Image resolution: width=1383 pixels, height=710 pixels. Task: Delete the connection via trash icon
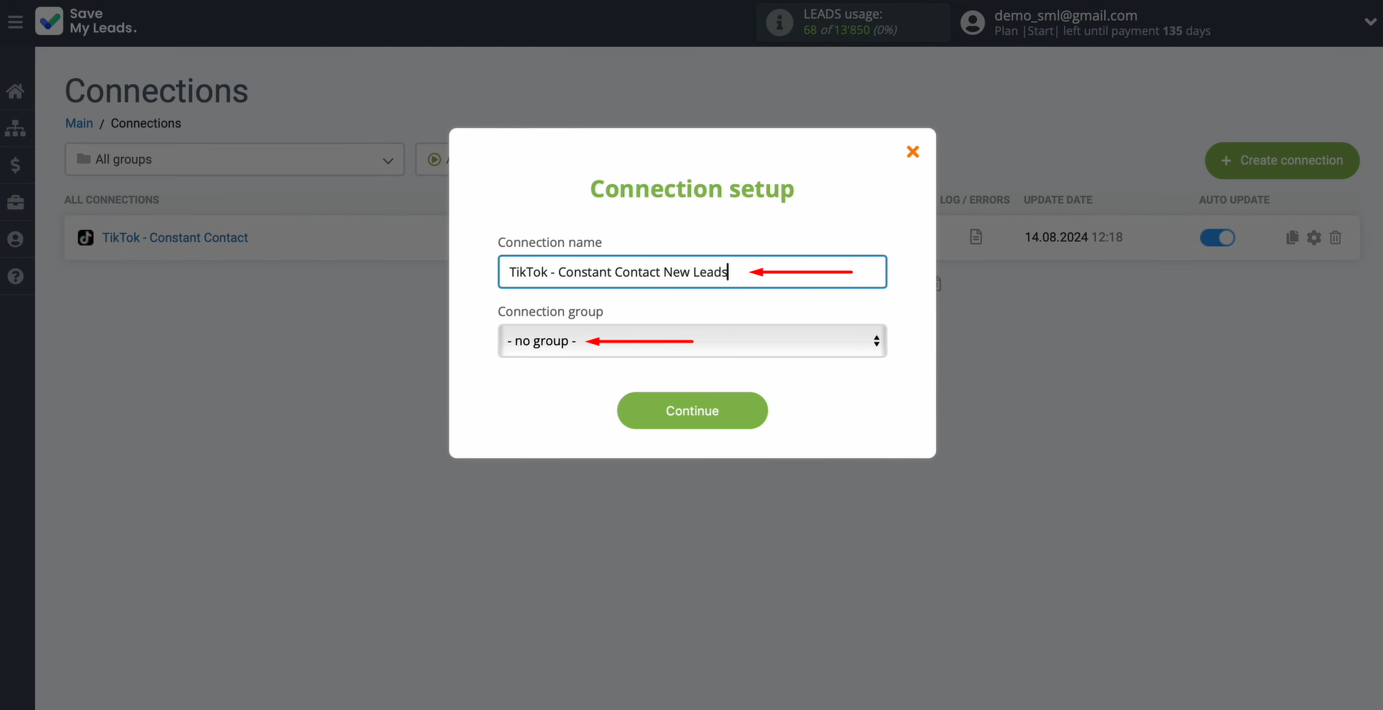[x=1336, y=237]
